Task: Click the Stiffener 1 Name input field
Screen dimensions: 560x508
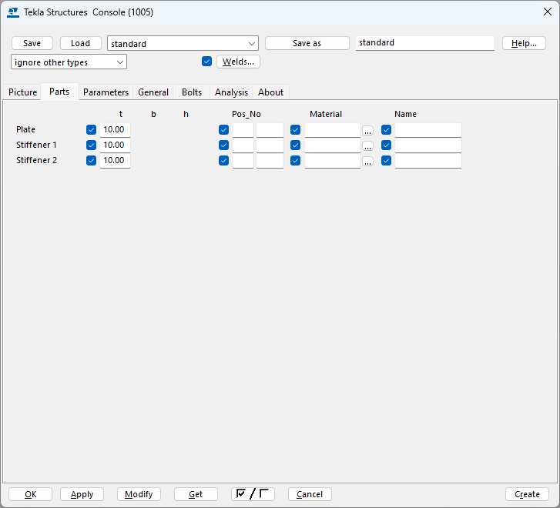Action: coord(428,145)
